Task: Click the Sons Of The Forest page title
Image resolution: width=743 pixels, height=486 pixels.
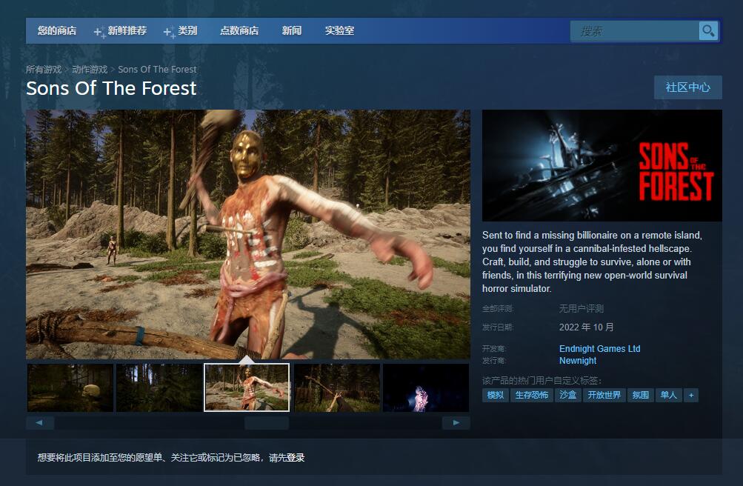Action: pos(111,89)
